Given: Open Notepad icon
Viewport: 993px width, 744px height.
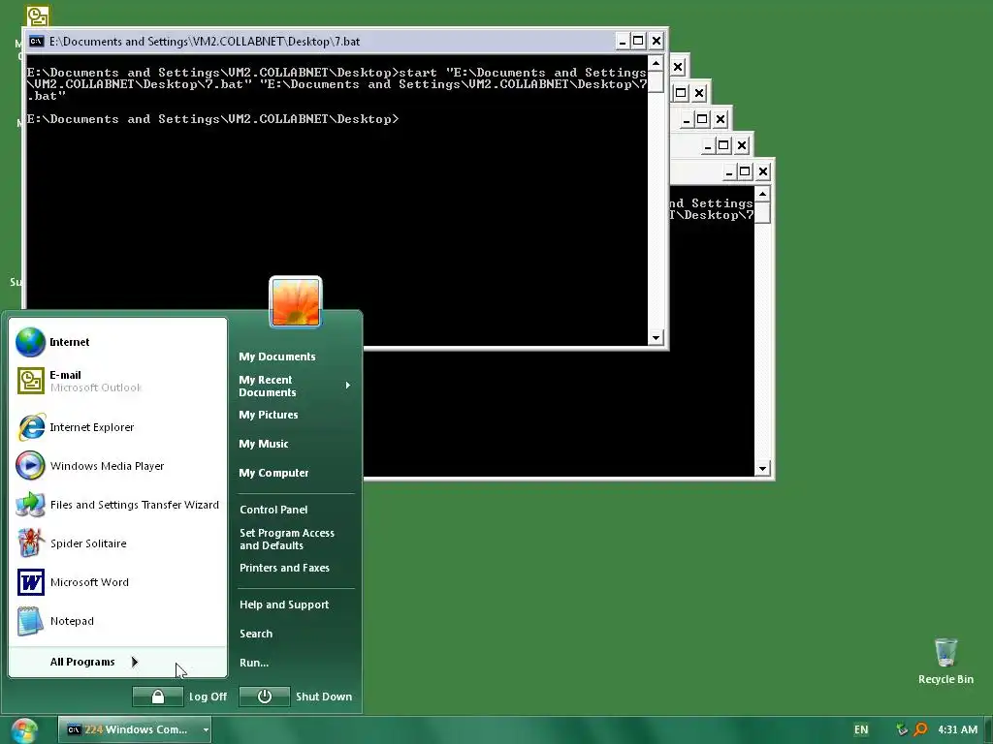Looking at the screenshot, I should point(30,621).
